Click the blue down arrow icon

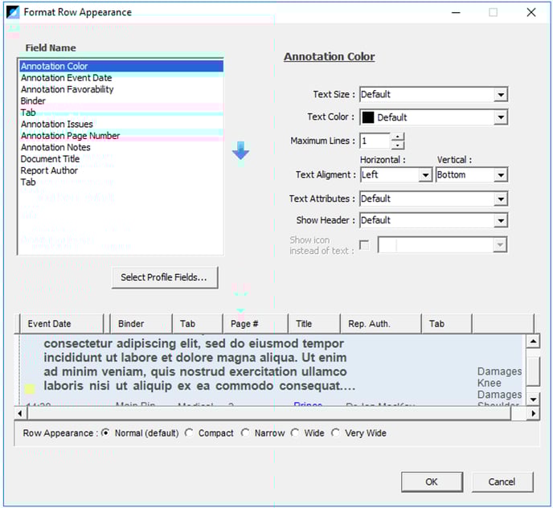[240, 150]
